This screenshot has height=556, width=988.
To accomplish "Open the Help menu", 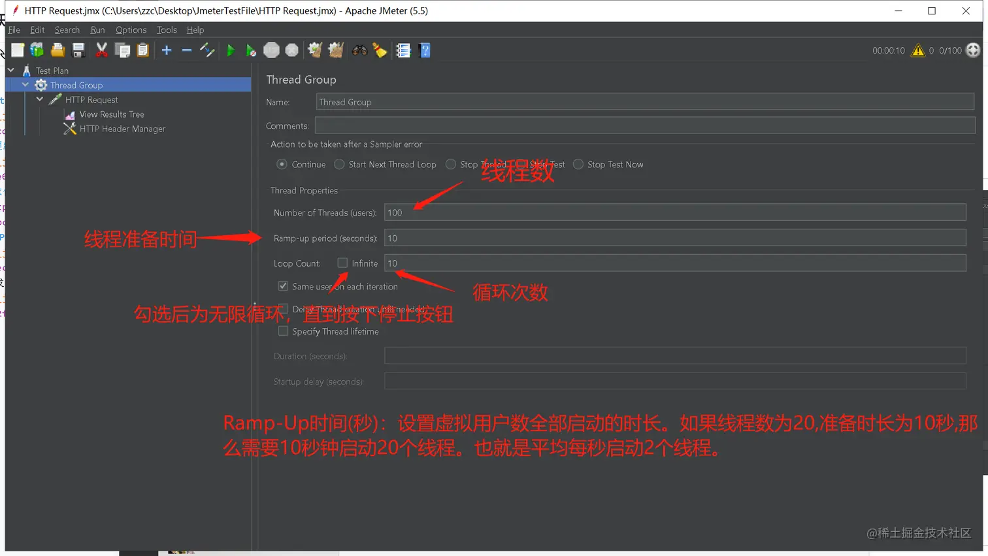I will click(195, 30).
